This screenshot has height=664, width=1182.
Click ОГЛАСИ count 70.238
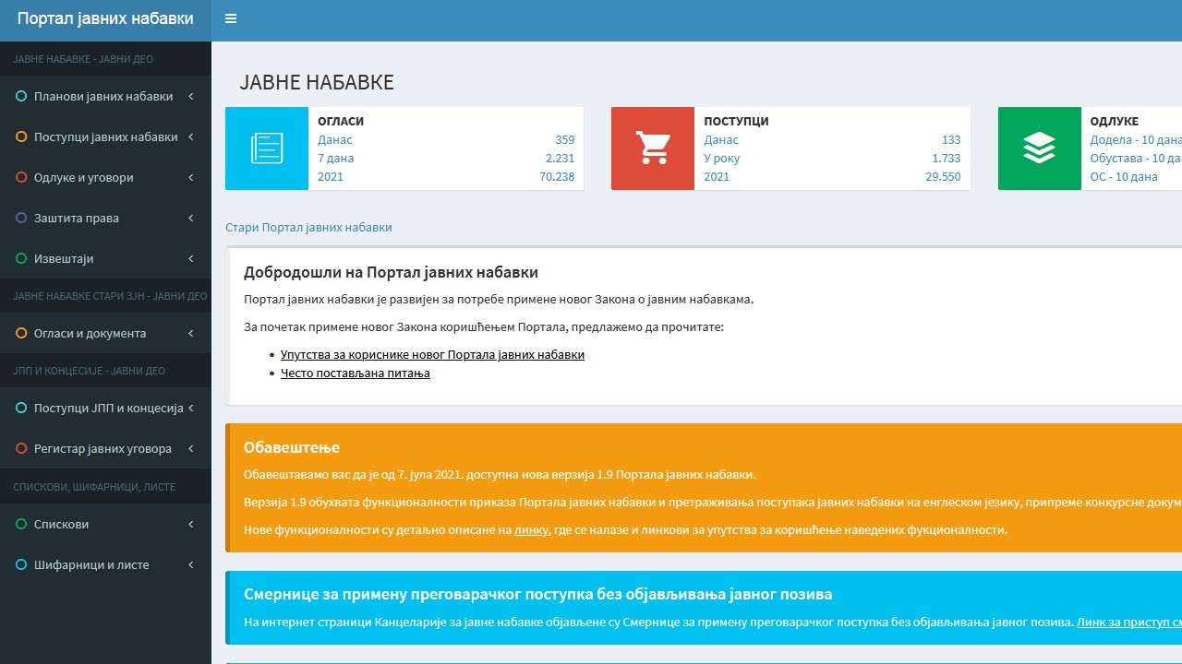(557, 176)
